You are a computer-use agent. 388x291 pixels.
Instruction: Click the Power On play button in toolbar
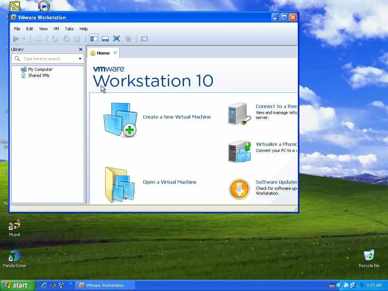[16, 39]
